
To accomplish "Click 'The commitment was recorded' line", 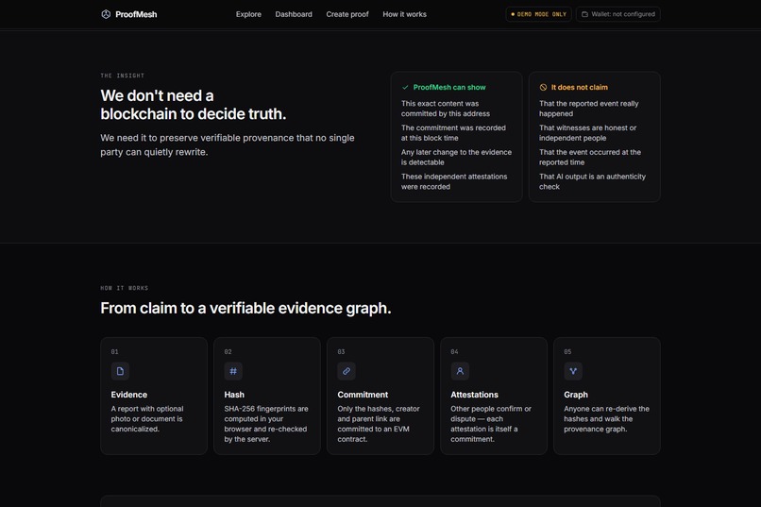I will tap(453, 133).
